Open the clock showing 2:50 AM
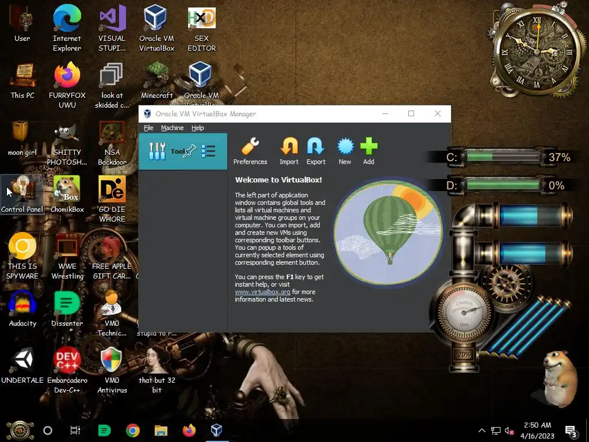The height and width of the screenshot is (442, 589). [537, 430]
